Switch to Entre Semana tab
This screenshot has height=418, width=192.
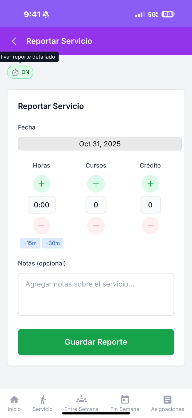pos(81,403)
